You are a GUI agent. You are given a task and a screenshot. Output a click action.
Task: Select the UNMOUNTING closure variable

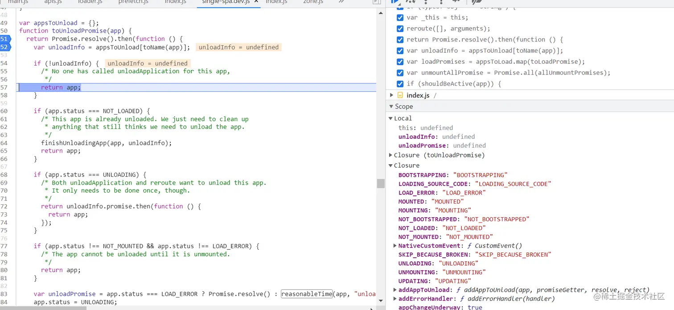coord(442,272)
